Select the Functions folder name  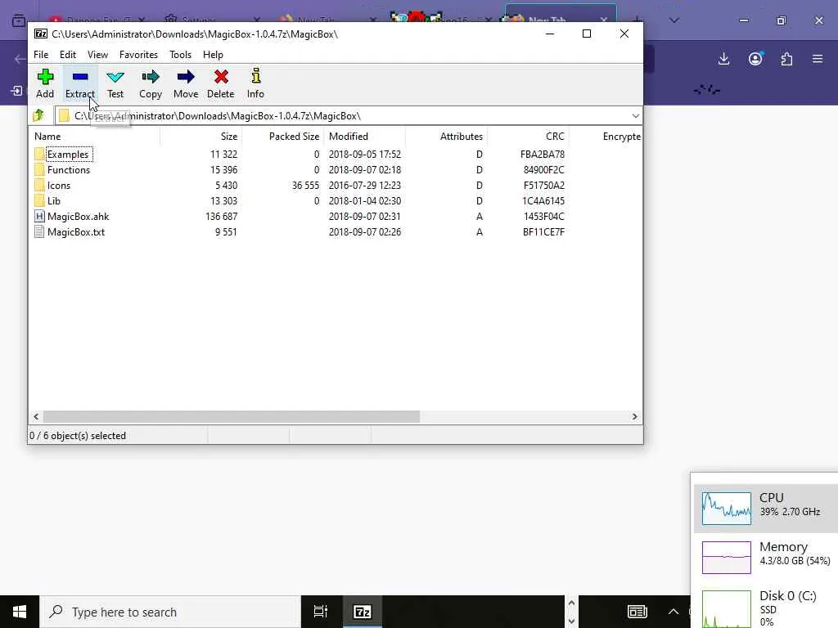pos(69,170)
